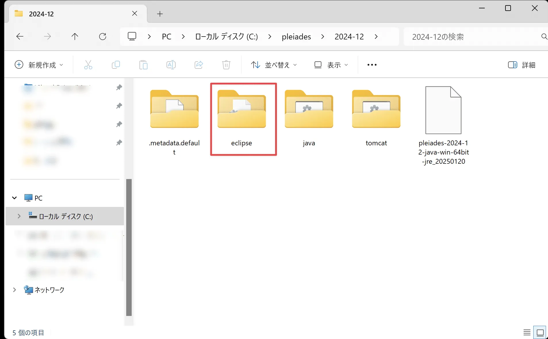548x339 pixels.
Task: Click the search magnifier icon
Action: [x=544, y=37]
